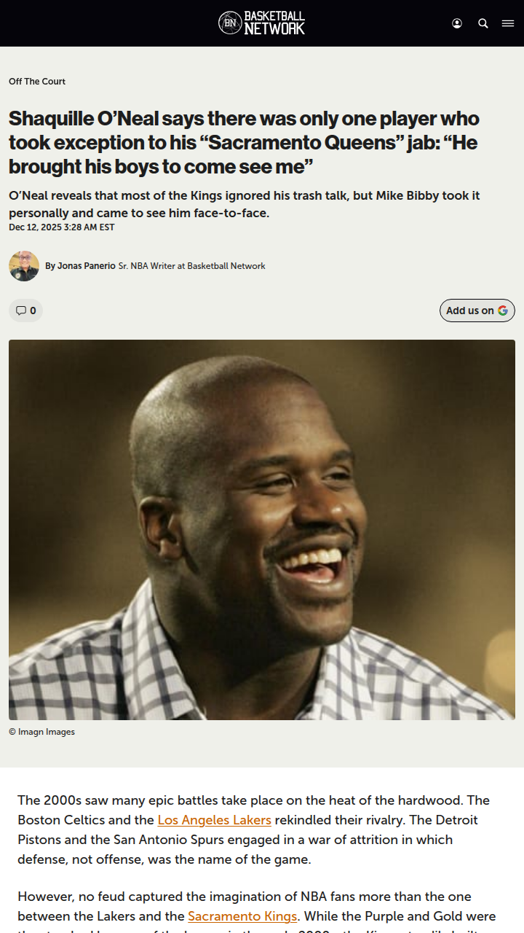
Task: Open the Basketball Network home logo
Action: [262, 23]
